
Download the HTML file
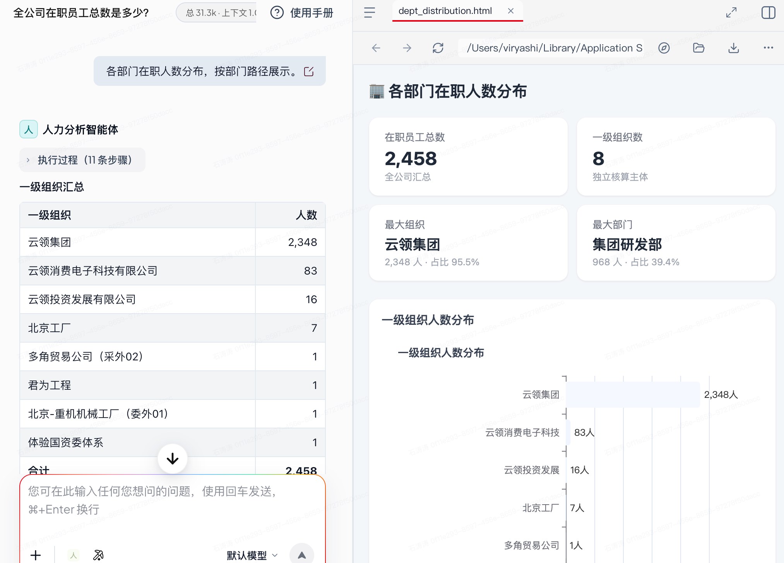(733, 48)
